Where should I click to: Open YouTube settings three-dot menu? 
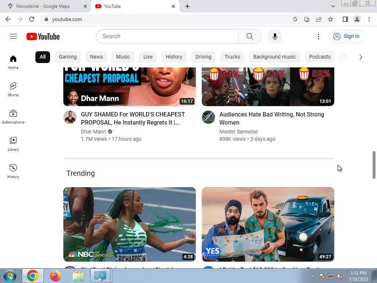(x=318, y=36)
